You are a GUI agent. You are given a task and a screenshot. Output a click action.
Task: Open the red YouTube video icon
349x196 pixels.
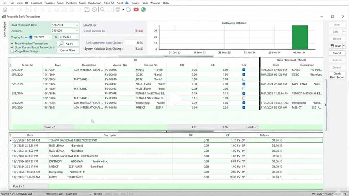(x=136, y=10)
